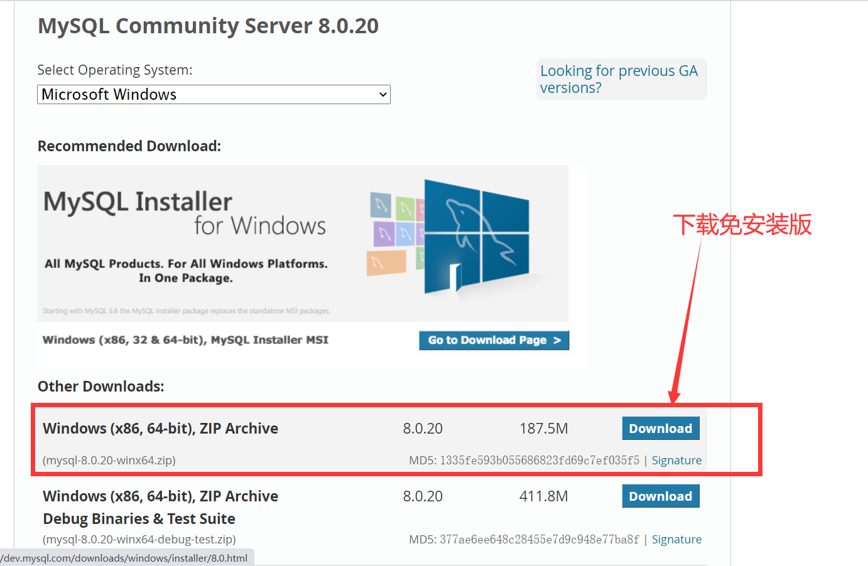Click the Other Downloads heading

(101, 387)
